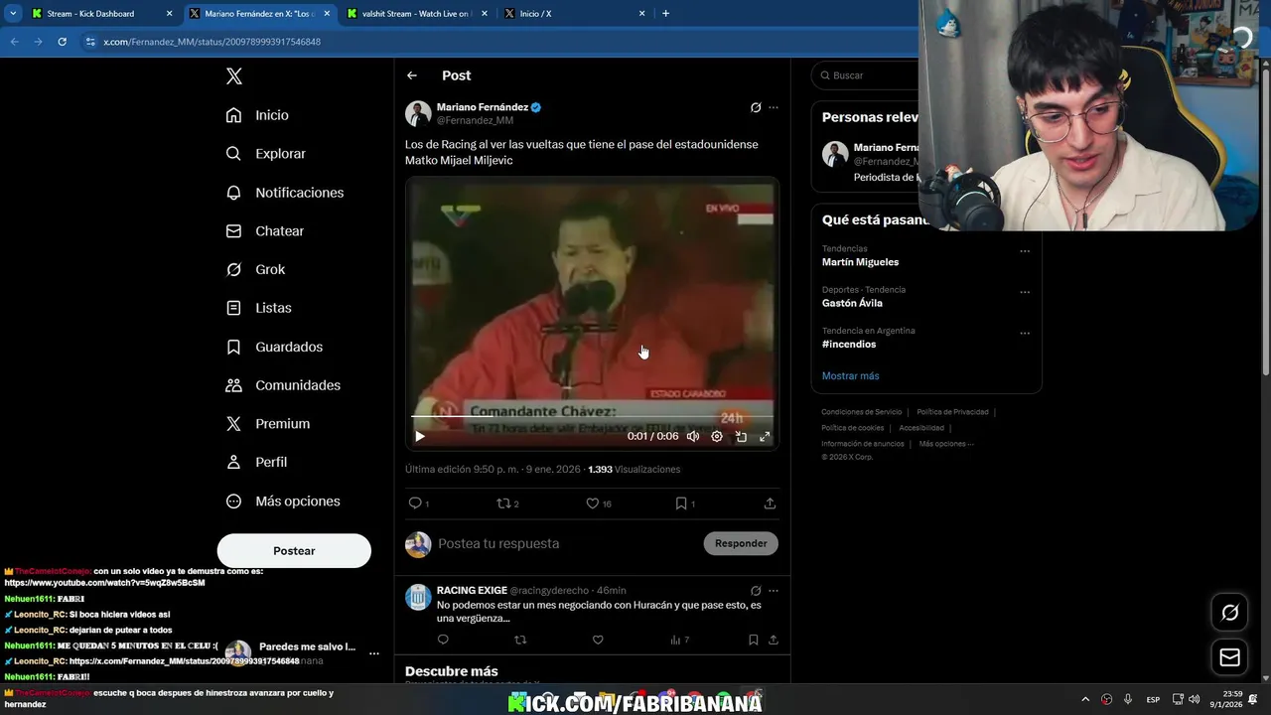Show hidden system tray icons
Viewport: 1271px width, 715px height.
point(1085,699)
